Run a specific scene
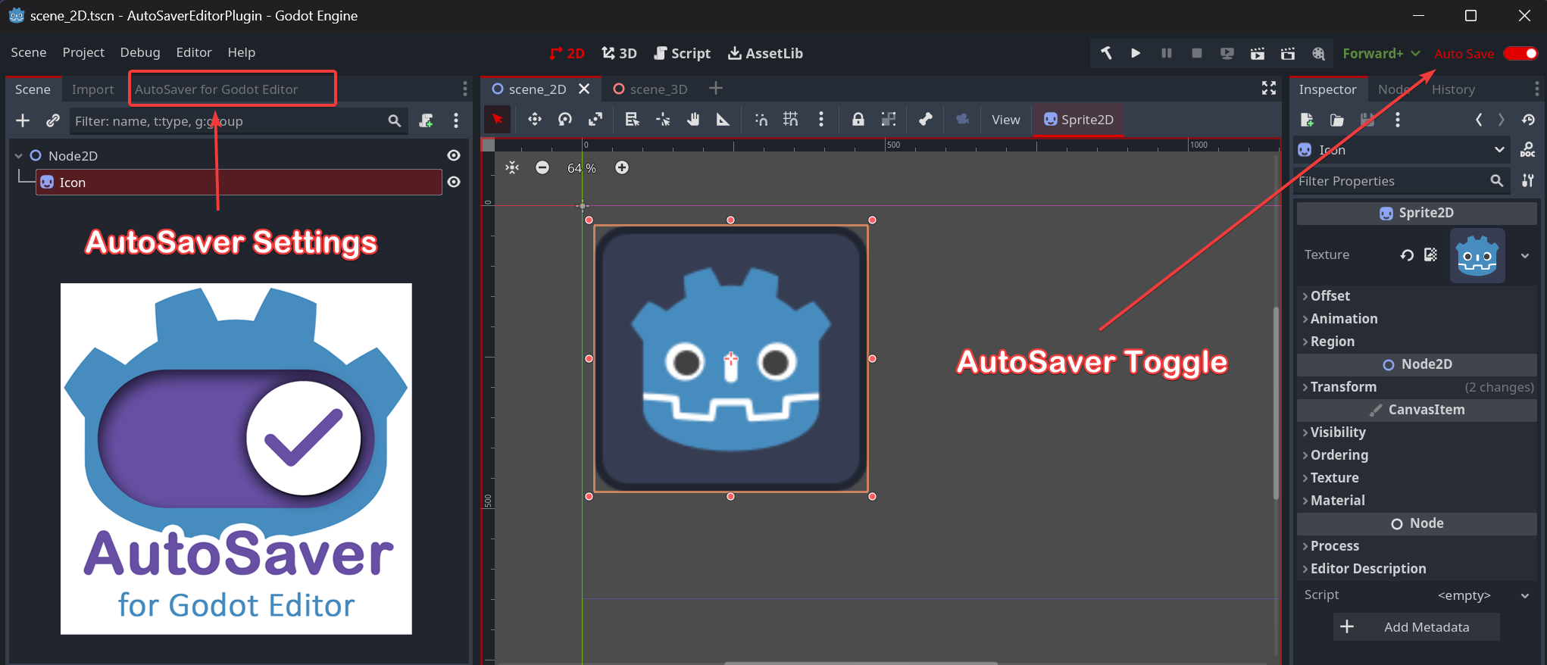The height and width of the screenshot is (665, 1547). coord(1288,53)
